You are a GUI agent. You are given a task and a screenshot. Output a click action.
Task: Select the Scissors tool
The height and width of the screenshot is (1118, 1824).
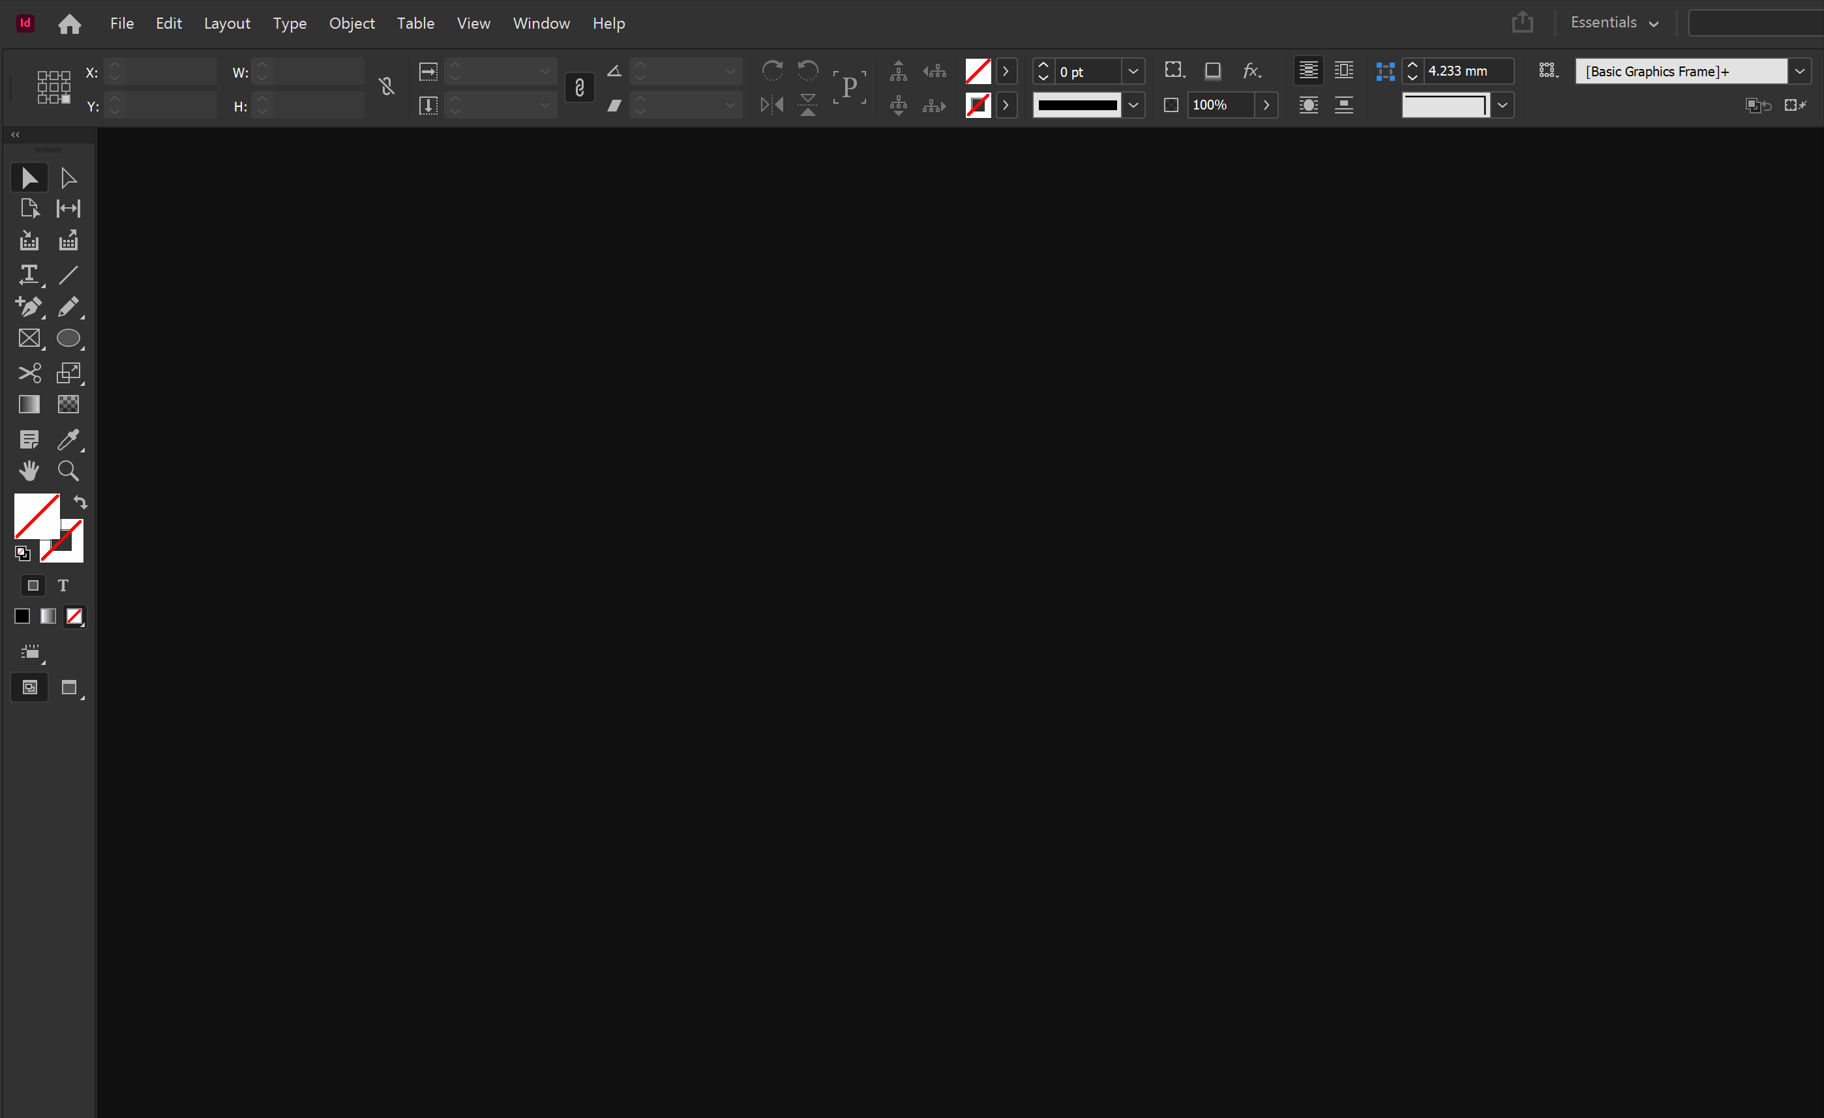29,372
